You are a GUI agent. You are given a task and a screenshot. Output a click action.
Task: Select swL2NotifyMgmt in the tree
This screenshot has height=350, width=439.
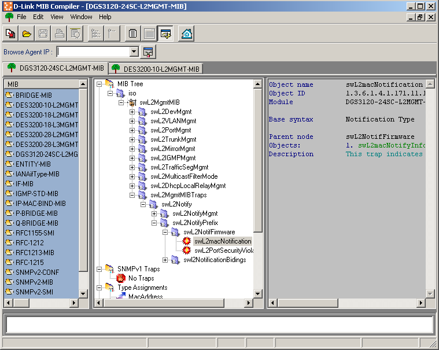(195, 213)
